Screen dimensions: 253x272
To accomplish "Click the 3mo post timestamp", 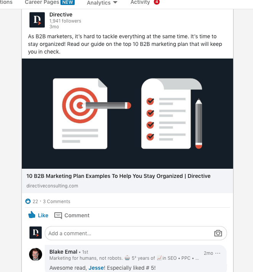I will pyautogui.click(x=54, y=27).
